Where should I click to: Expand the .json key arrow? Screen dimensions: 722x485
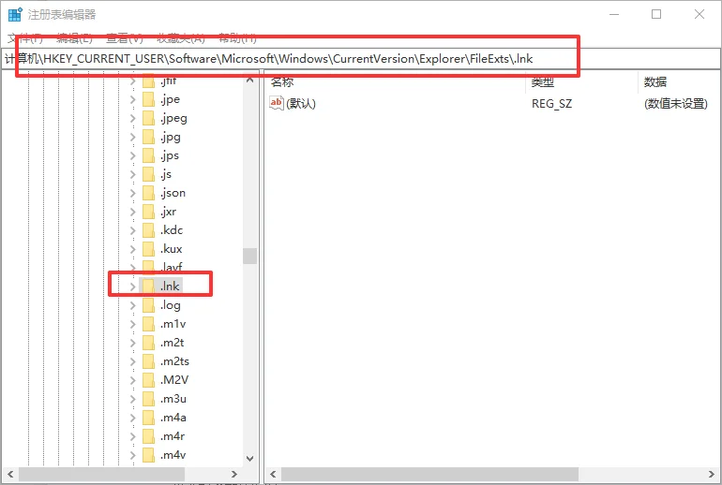pos(132,193)
